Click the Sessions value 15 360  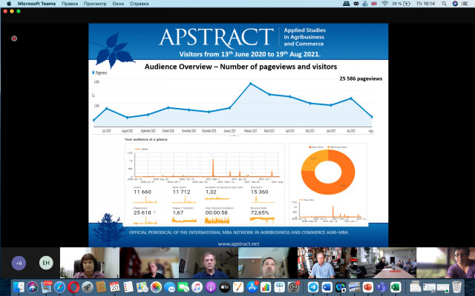pyautogui.click(x=260, y=192)
